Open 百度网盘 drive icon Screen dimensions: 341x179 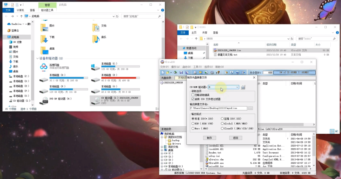44,67
